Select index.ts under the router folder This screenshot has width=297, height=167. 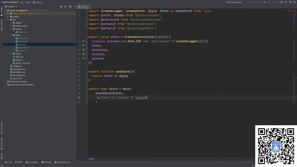(20, 32)
